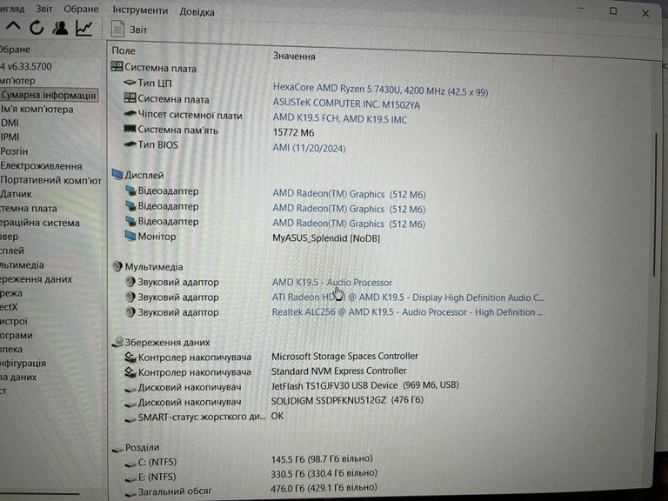Image resolution: width=668 pixels, height=501 pixels.
Task: Click the Поле column header
Action: 124,50
